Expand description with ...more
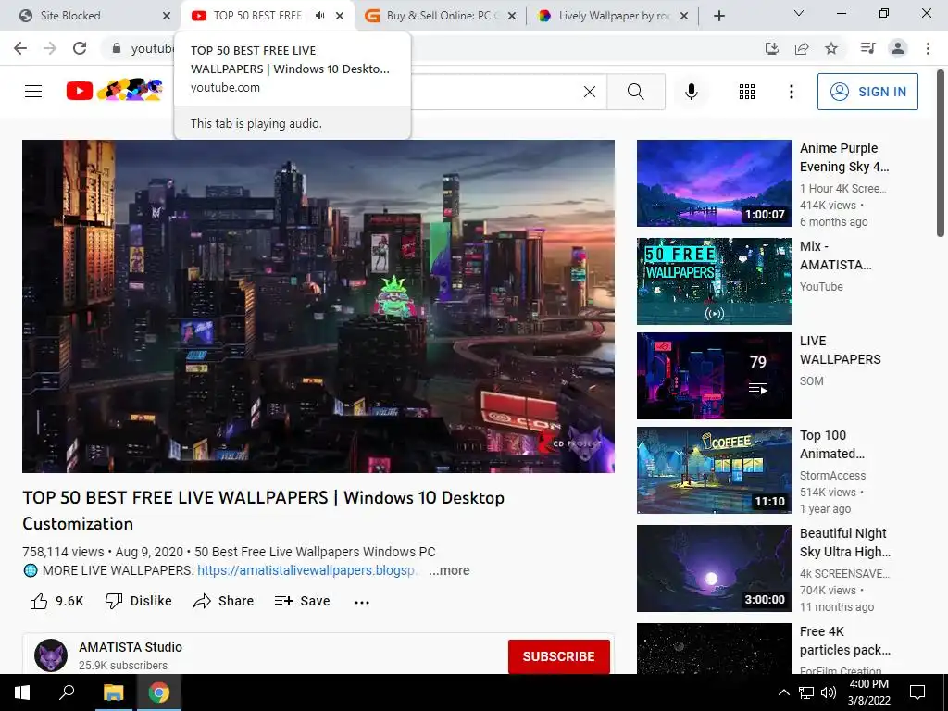The image size is (948, 711). coord(449,570)
